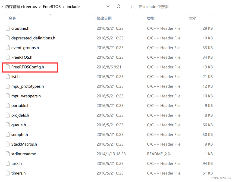Click the README 文件 type cell

tap(159, 154)
